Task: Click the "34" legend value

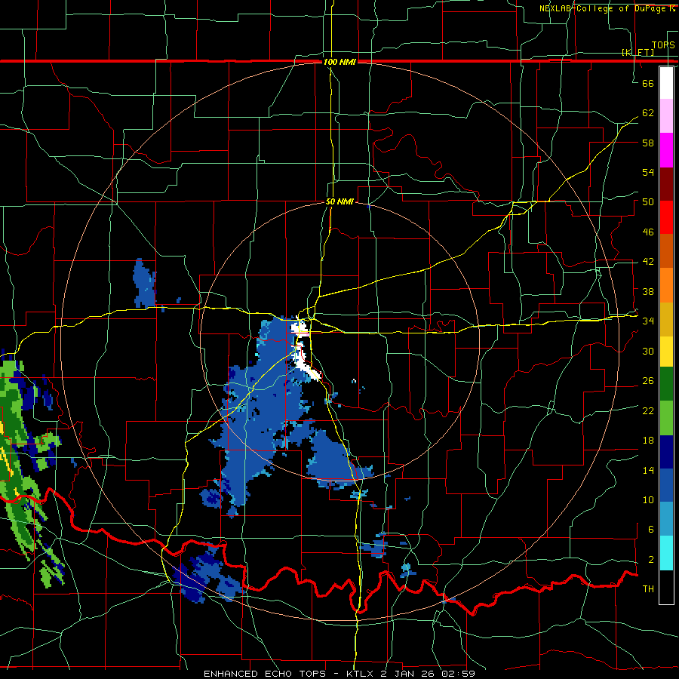Action: pos(648,321)
